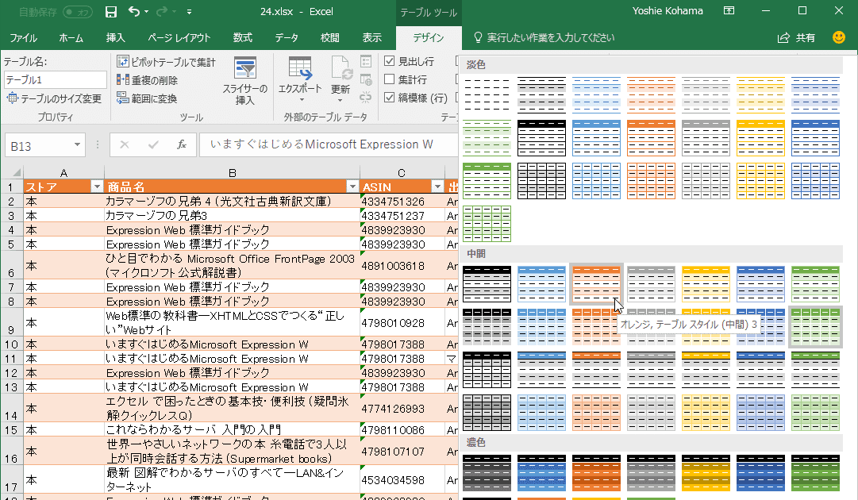Select highlighted green style in second 中間 row
Image resolution: width=858 pixels, height=500 pixels.
click(815, 326)
